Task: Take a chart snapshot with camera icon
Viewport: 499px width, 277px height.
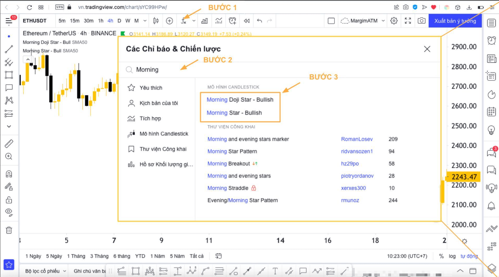Action: coord(422,21)
